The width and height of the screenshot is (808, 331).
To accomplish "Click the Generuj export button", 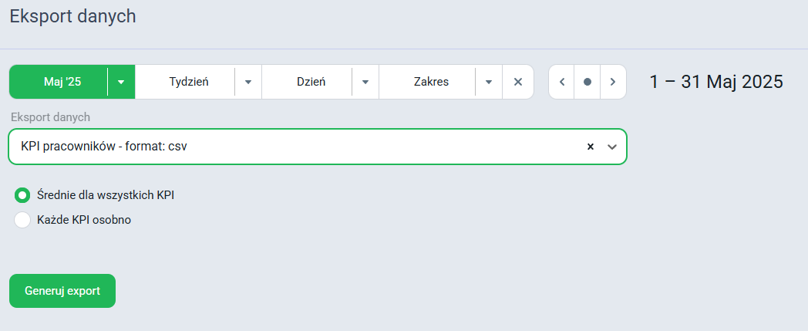I will [x=62, y=291].
